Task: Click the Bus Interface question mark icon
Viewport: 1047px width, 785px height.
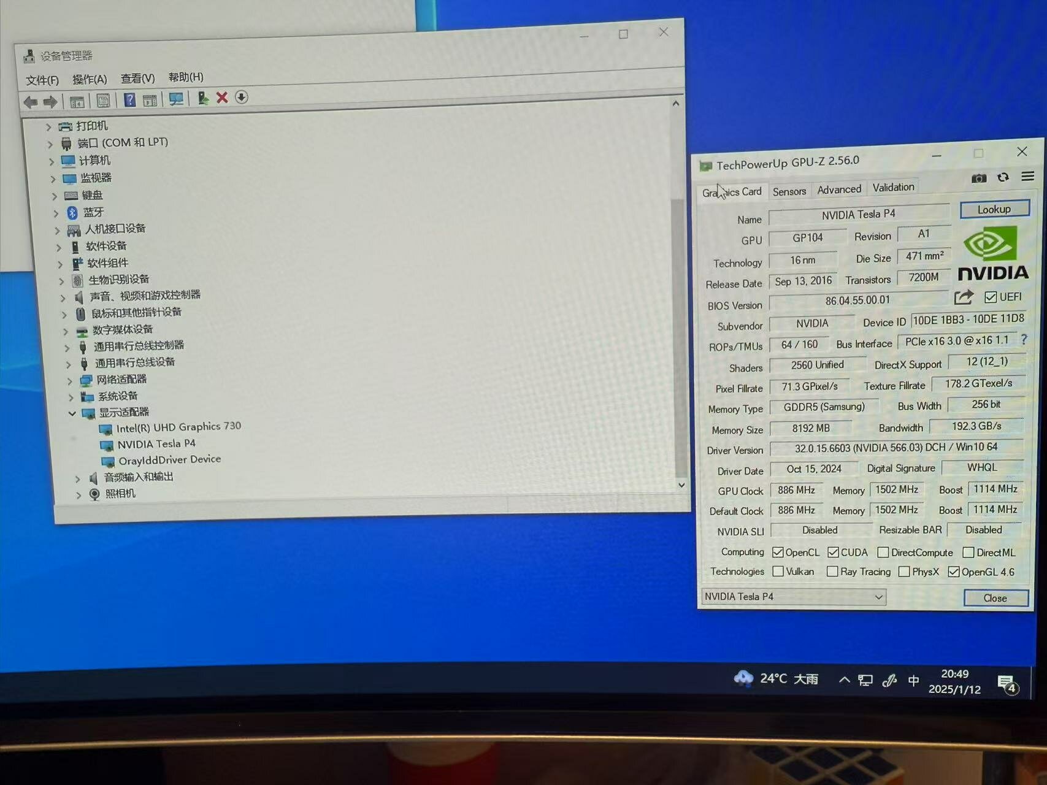Action: tap(1023, 339)
